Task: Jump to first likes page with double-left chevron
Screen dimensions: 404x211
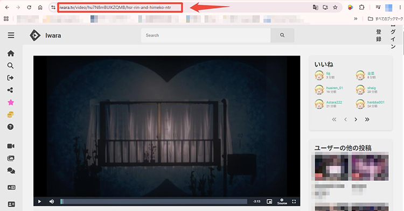Action: 334,119
